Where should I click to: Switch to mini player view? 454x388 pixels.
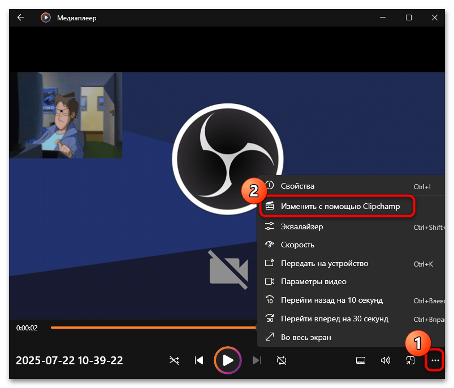coord(410,360)
